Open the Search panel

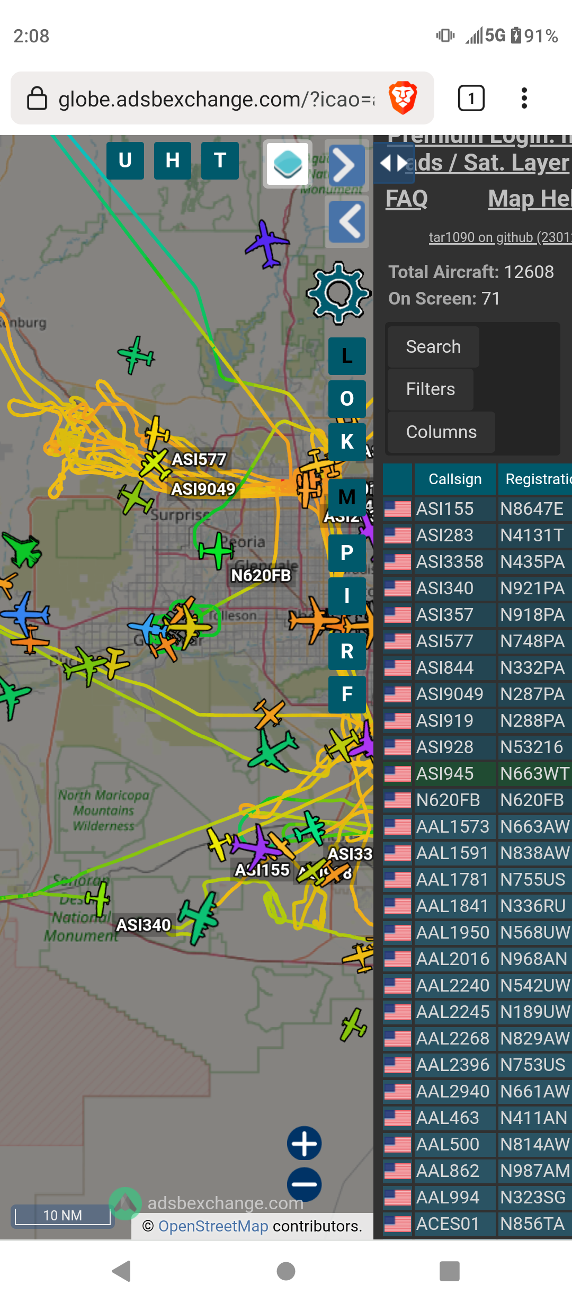click(433, 347)
